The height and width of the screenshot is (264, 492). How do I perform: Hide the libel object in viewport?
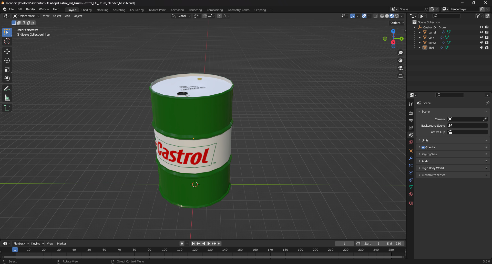point(481,48)
